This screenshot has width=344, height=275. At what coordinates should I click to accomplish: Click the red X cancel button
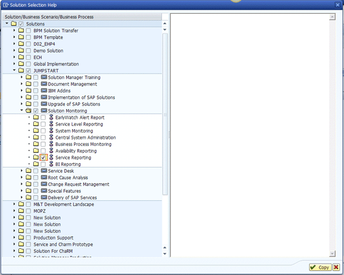tap(336, 268)
